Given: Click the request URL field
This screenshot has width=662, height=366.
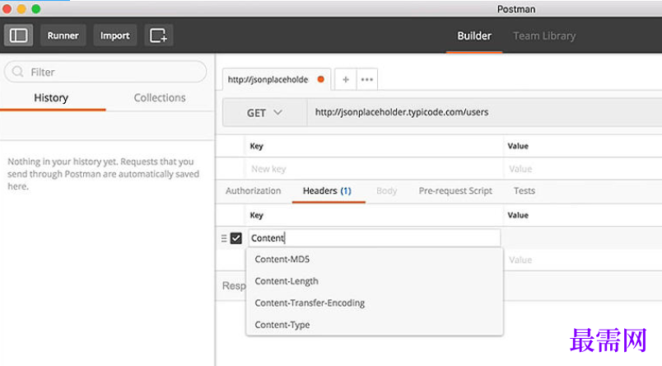Looking at the screenshot, I should tap(485, 112).
